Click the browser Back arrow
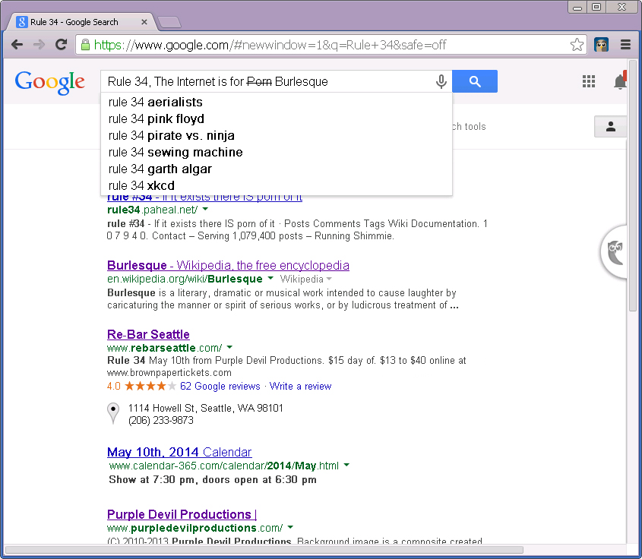Image resolution: width=642 pixels, height=559 pixels. click(x=17, y=44)
